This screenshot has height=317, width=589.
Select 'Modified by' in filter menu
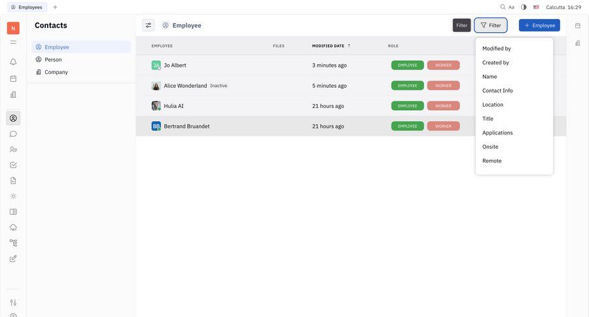[497, 48]
